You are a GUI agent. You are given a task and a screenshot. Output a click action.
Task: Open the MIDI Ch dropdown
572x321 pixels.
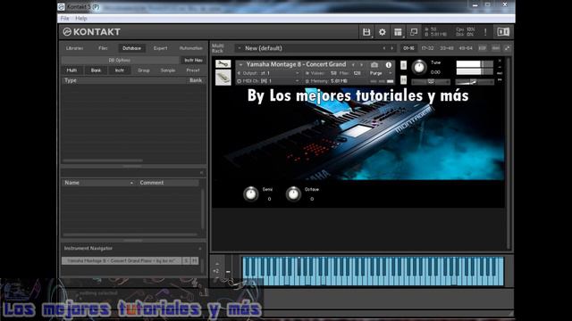click(x=269, y=81)
